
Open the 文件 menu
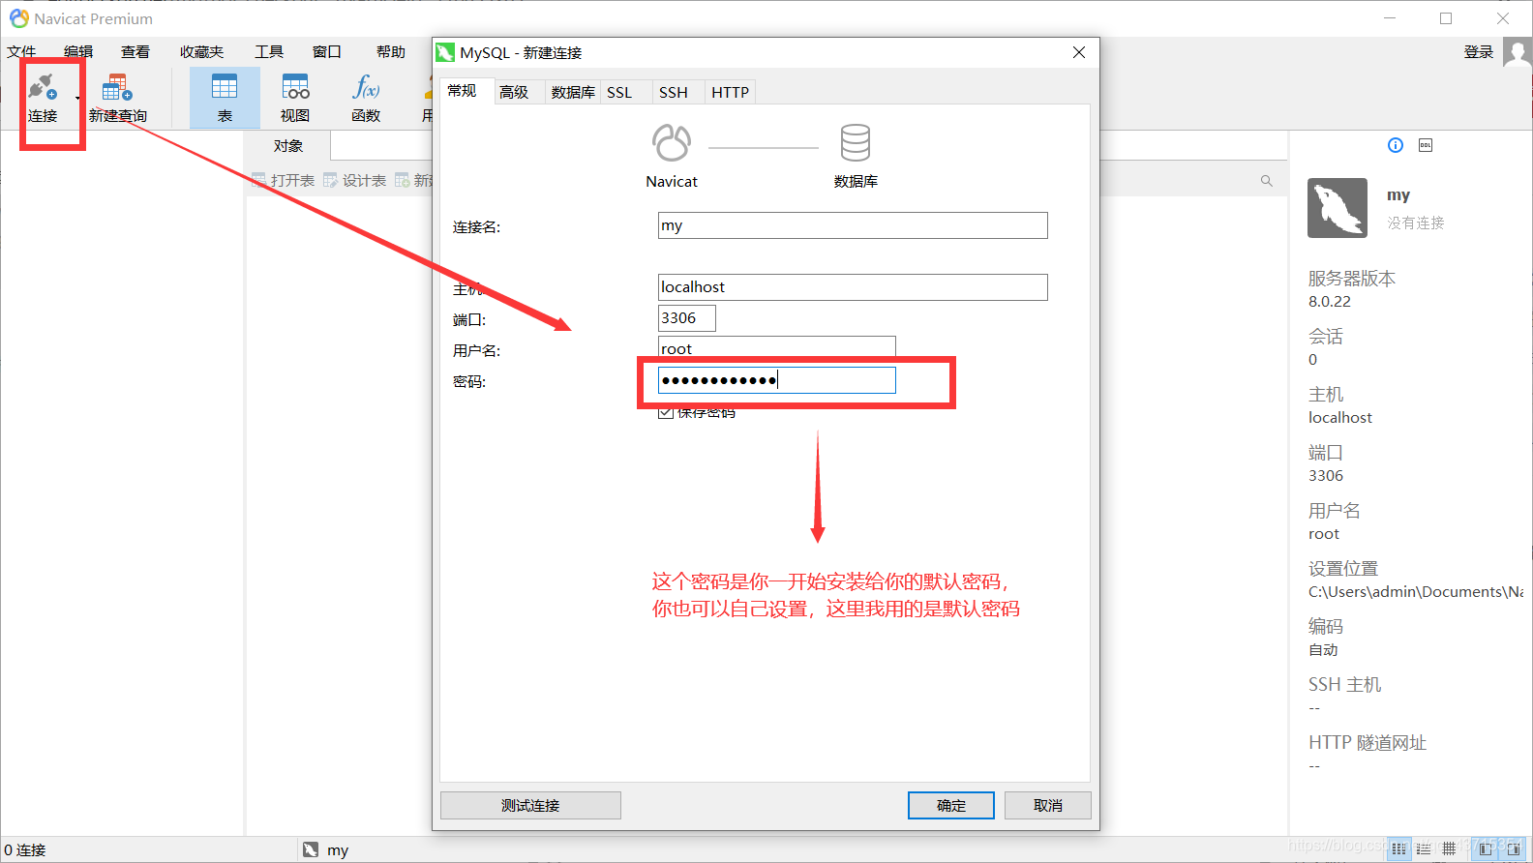(x=21, y=52)
